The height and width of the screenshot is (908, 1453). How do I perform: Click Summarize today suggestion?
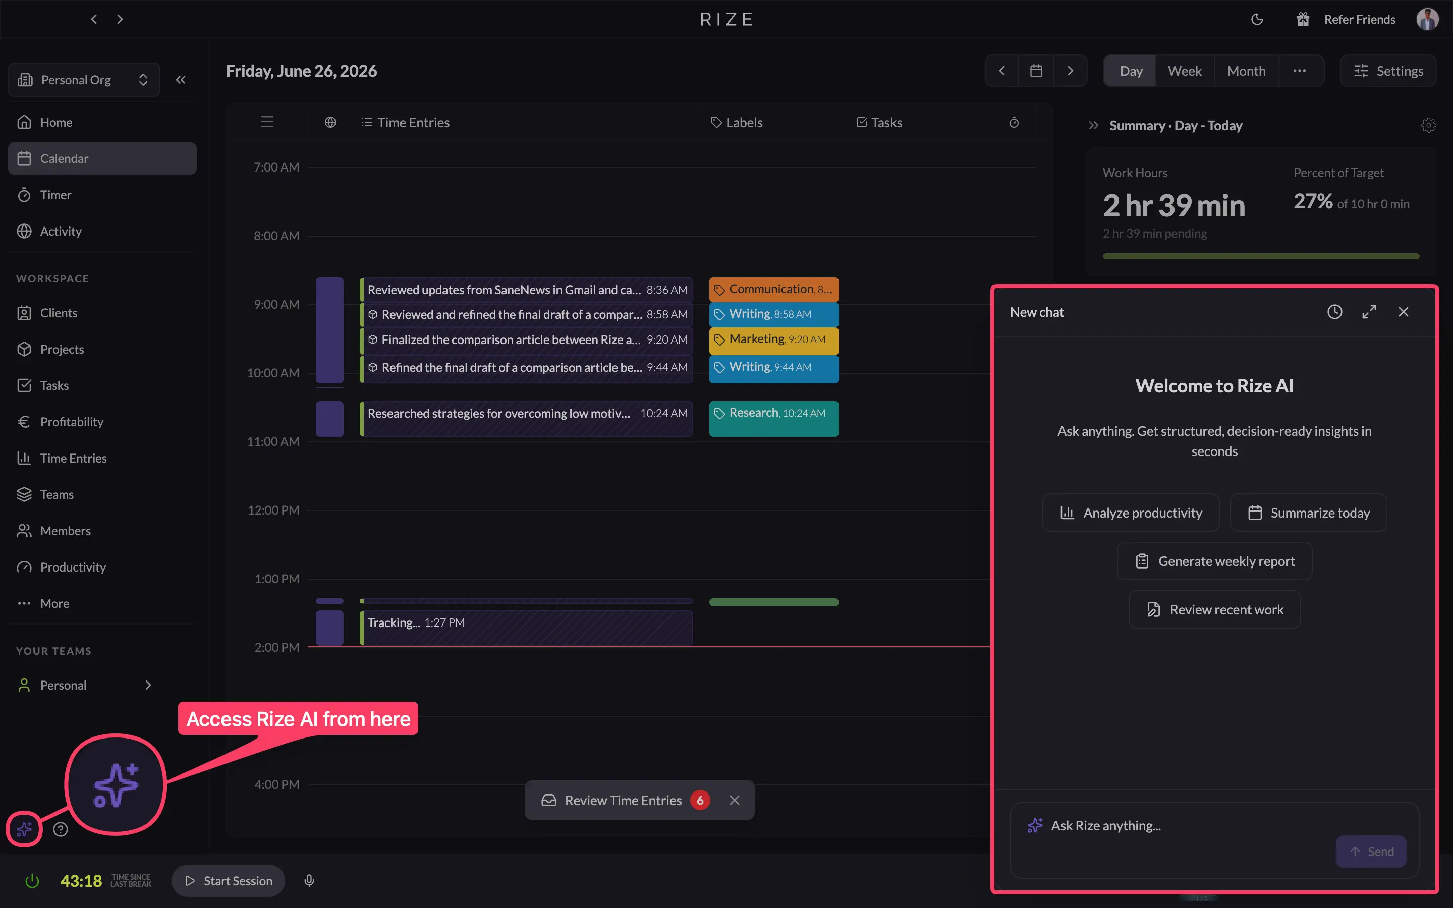click(x=1308, y=512)
